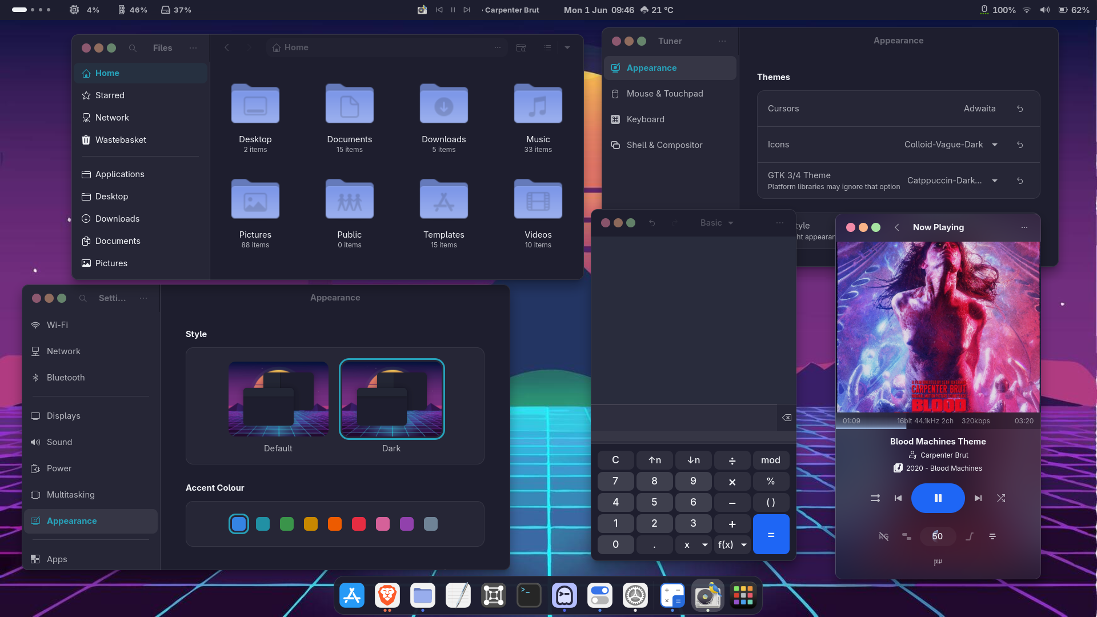Image resolution: width=1097 pixels, height=617 pixels.
Task: Pause playback with the blue button
Action: (938, 498)
